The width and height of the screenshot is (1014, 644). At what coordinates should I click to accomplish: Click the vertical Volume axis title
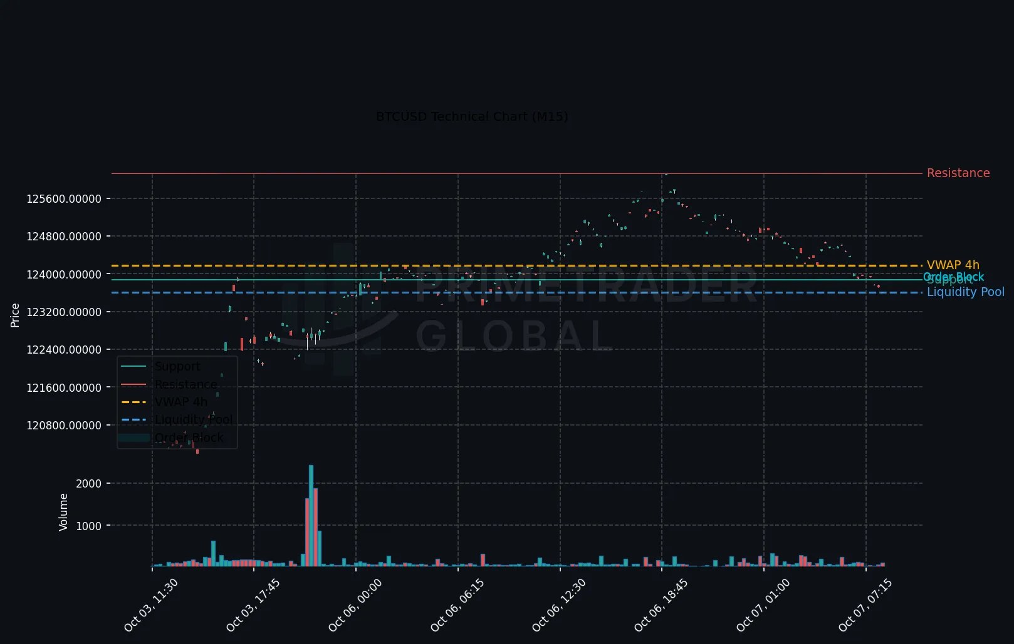coord(63,513)
